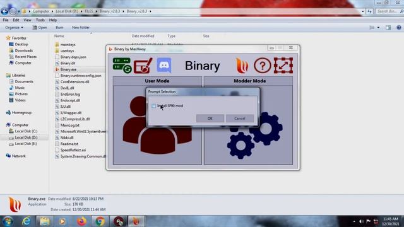Click Explorer blue help icon
The width and height of the screenshot is (404, 227).
398,28
